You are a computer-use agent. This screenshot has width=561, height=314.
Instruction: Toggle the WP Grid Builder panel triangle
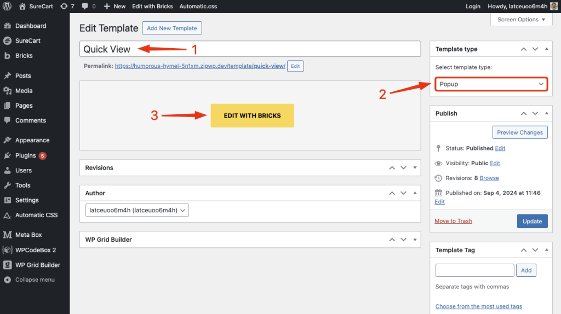(415, 240)
